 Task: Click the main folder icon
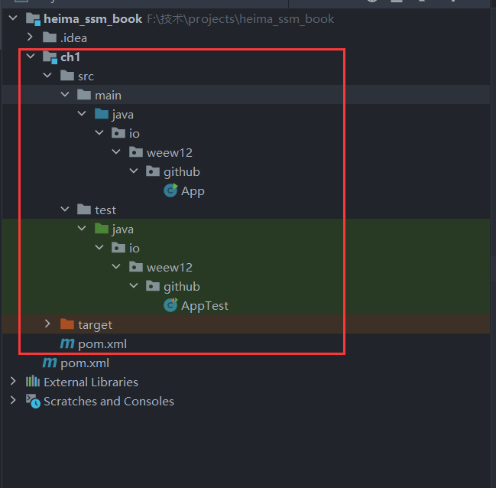[84, 95]
